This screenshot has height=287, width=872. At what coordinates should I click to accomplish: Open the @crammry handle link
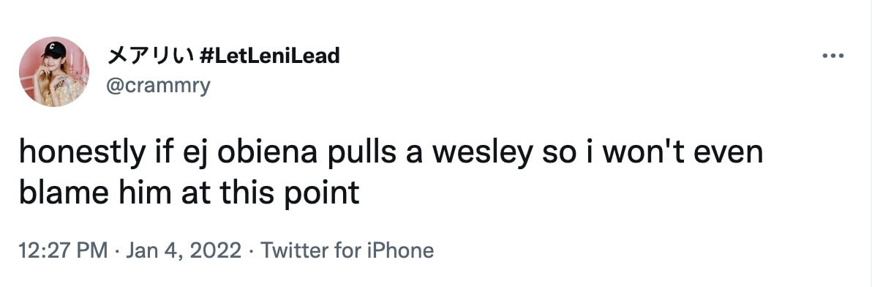coord(158,86)
